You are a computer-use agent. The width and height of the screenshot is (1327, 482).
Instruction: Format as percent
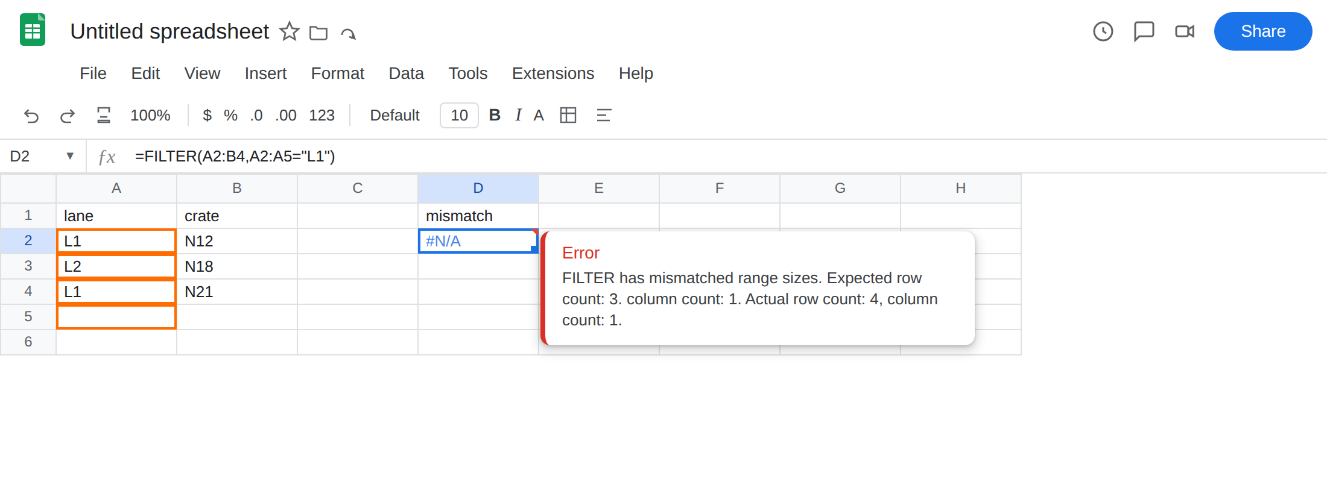[230, 115]
